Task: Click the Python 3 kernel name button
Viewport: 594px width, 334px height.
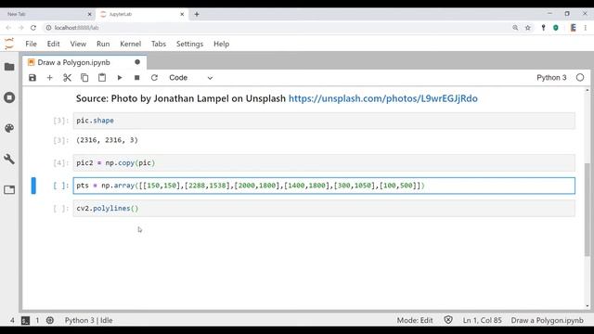Action: click(x=551, y=78)
